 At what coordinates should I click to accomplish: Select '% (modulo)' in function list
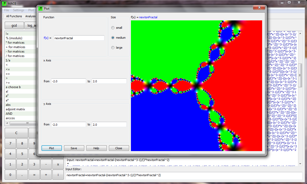tap(20, 38)
